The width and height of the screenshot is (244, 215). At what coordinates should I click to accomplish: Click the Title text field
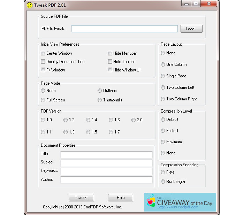[x=106, y=155]
